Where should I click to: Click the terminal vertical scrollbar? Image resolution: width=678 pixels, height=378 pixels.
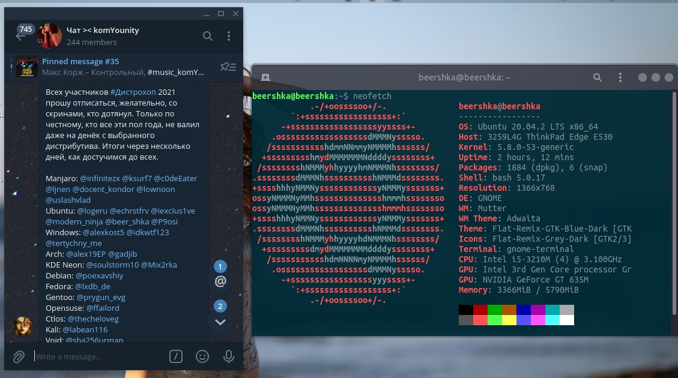[674, 203]
